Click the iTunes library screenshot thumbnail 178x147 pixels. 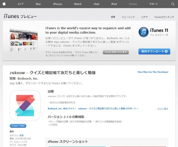click(24, 40)
